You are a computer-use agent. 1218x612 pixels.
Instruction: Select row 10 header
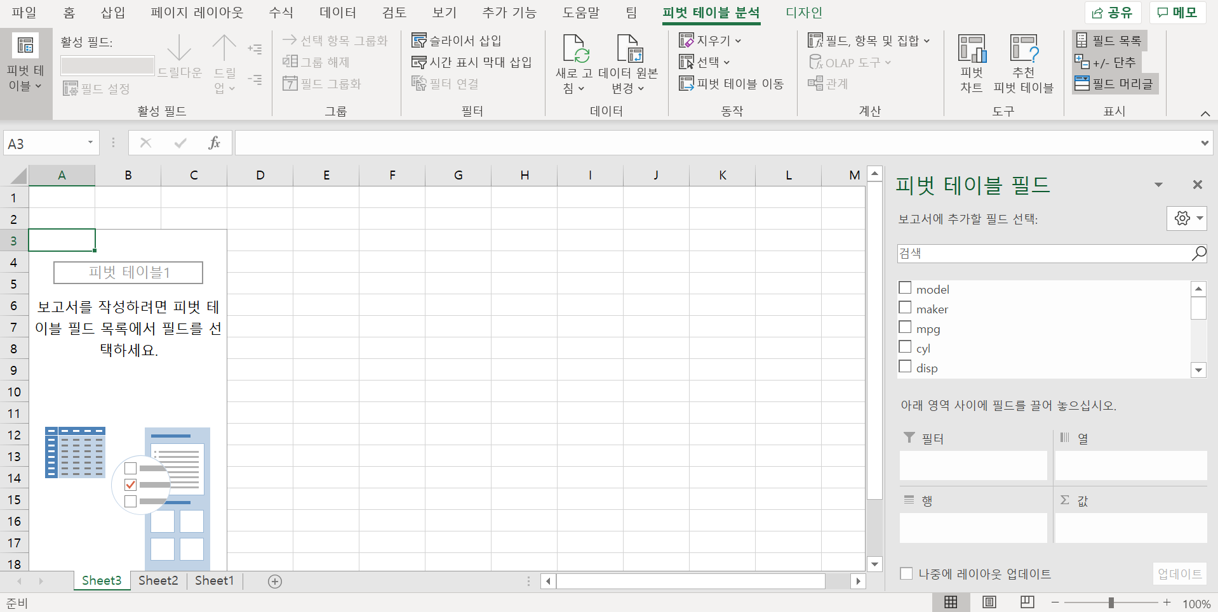click(14, 392)
